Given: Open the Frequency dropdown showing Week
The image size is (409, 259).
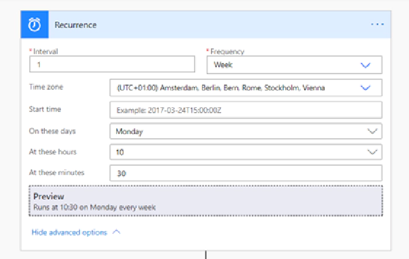Looking at the screenshot, I should [286, 65].
